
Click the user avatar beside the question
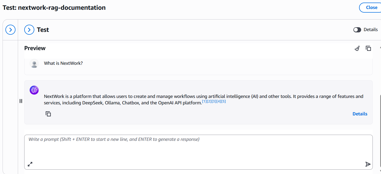coord(34,63)
